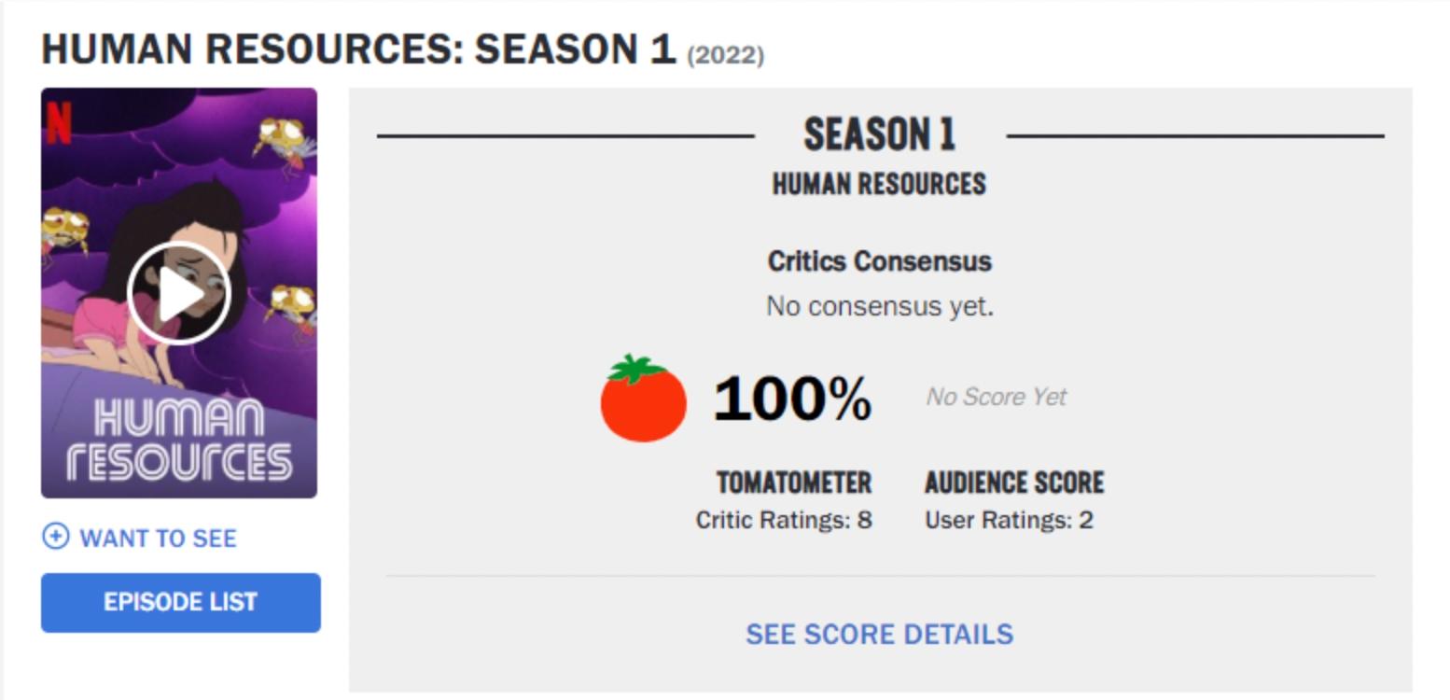The height and width of the screenshot is (700, 1450).
Task: Click the Critics Consensus heading
Action: tap(879, 261)
